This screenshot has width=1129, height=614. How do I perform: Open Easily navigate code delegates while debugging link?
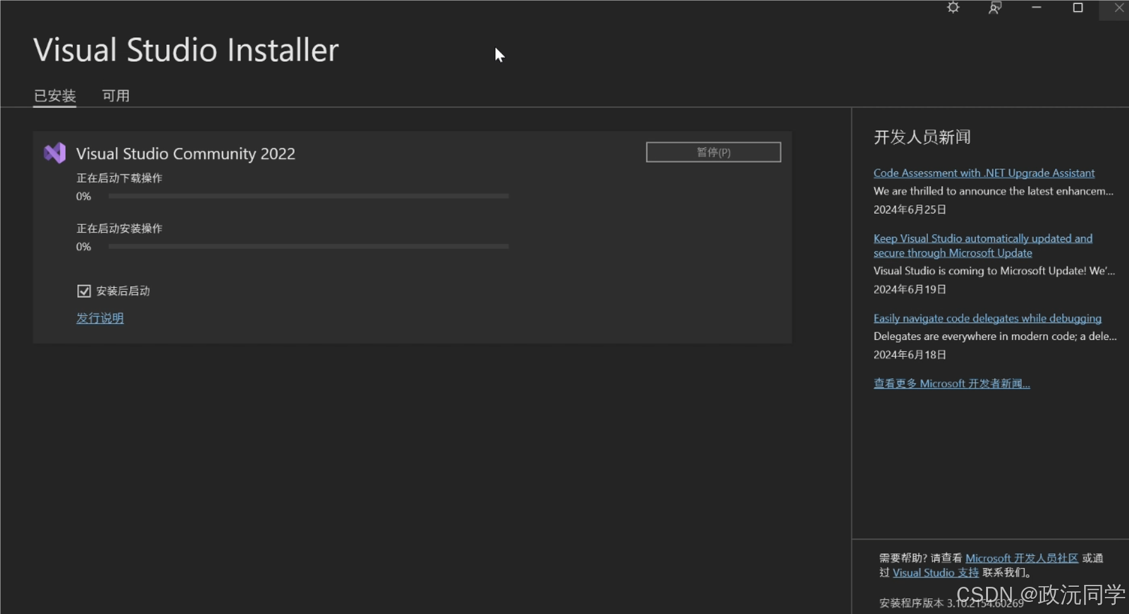(x=987, y=318)
